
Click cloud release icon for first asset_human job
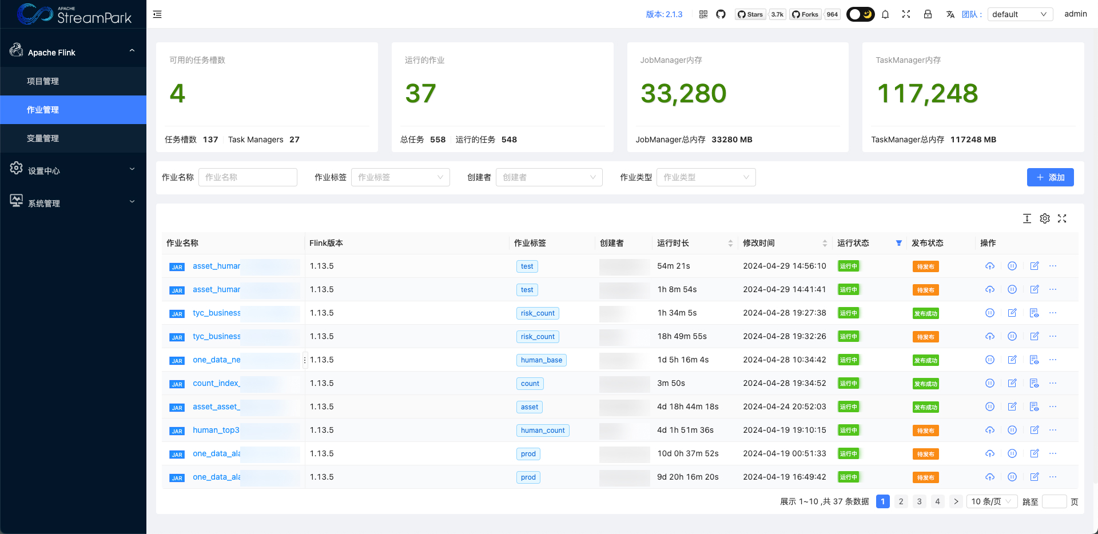[x=990, y=266]
